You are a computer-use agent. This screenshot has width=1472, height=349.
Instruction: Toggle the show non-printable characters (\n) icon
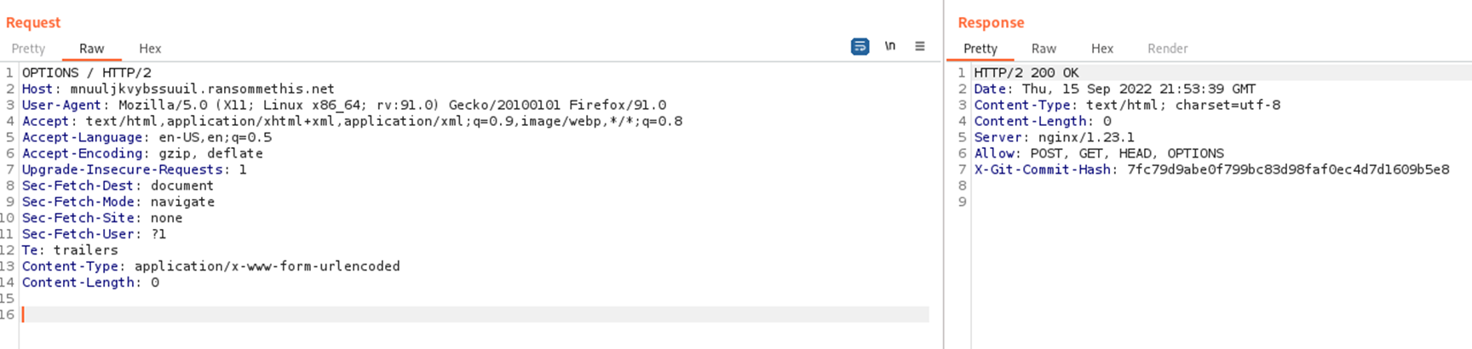click(x=890, y=47)
